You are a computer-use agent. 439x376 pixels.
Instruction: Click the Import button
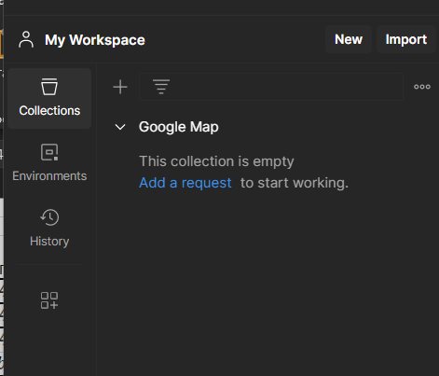pos(406,39)
